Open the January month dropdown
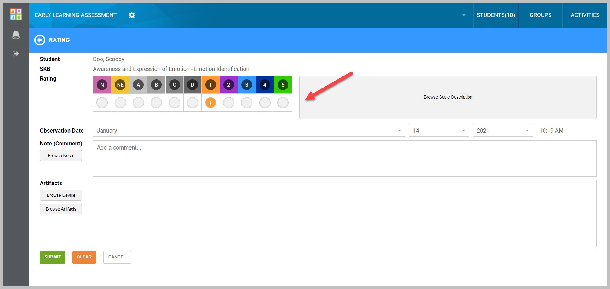610x289 pixels. [x=249, y=130]
